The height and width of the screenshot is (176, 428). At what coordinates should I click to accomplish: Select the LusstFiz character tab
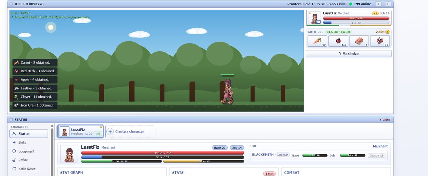(x=80, y=131)
